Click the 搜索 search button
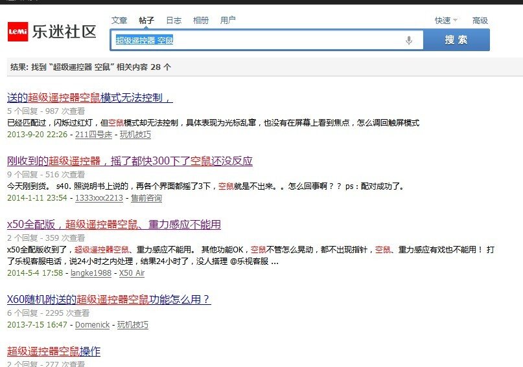The image size is (523, 367). (x=456, y=40)
